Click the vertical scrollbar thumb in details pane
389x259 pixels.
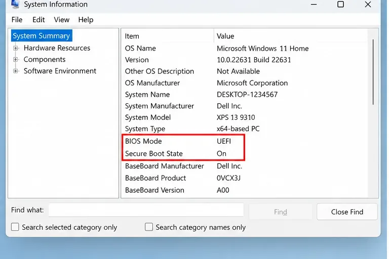click(373, 72)
